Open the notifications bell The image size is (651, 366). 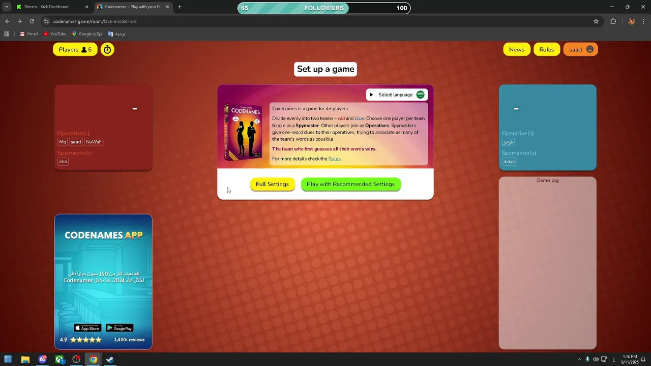pyautogui.click(x=643, y=359)
